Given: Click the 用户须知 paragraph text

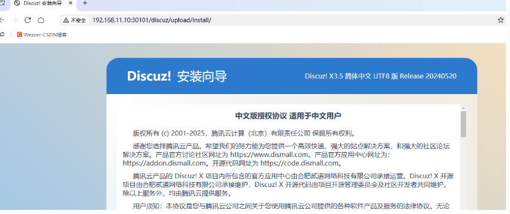Looking at the screenshot, I should (291, 206).
